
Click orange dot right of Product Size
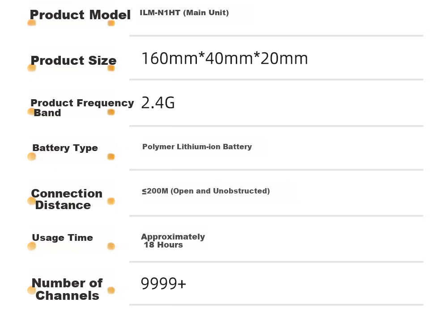point(111,68)
